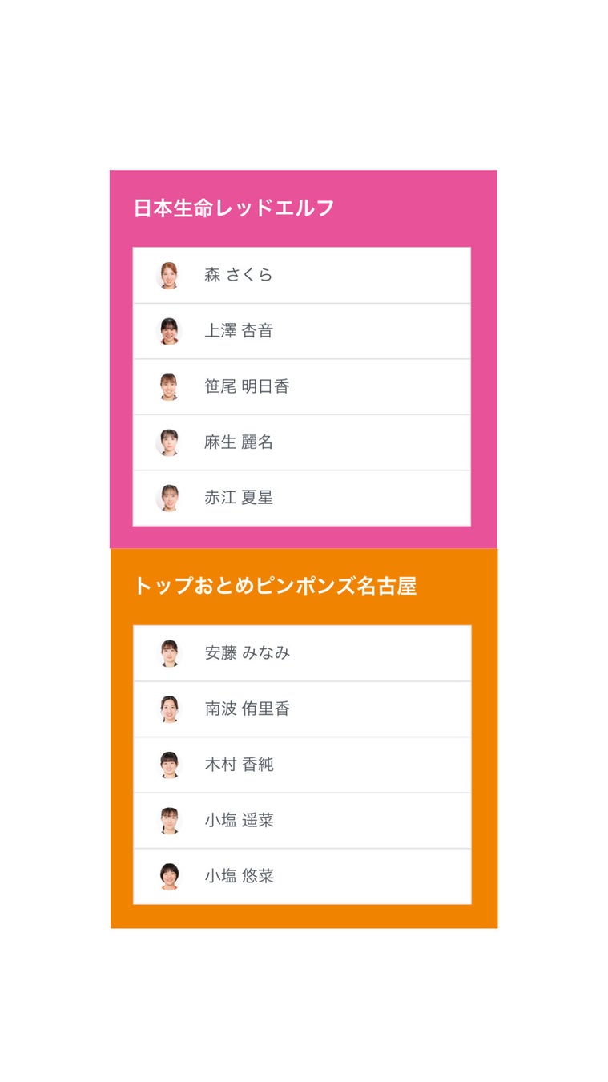
Task: Select player name 安藤 みなみ
Action: tap(248, 653)
